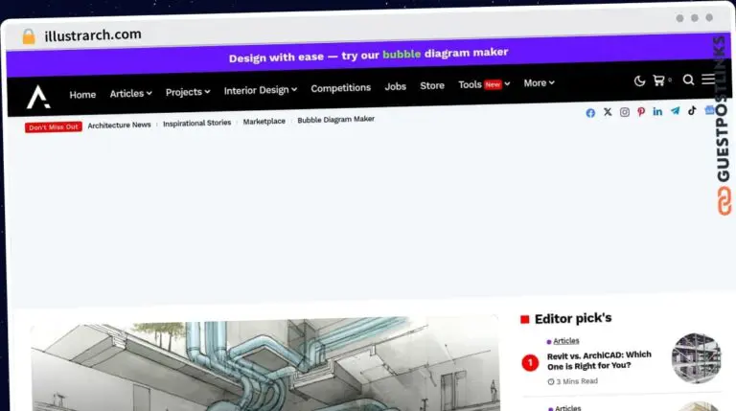Visit the Facebook social icon
736x411 pixels.
point(590,113)
